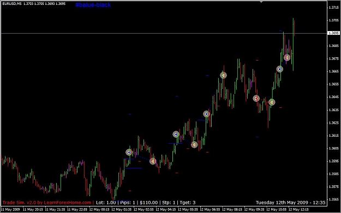Select the yellow arrow marker just above 1.3605

(194, 144)
